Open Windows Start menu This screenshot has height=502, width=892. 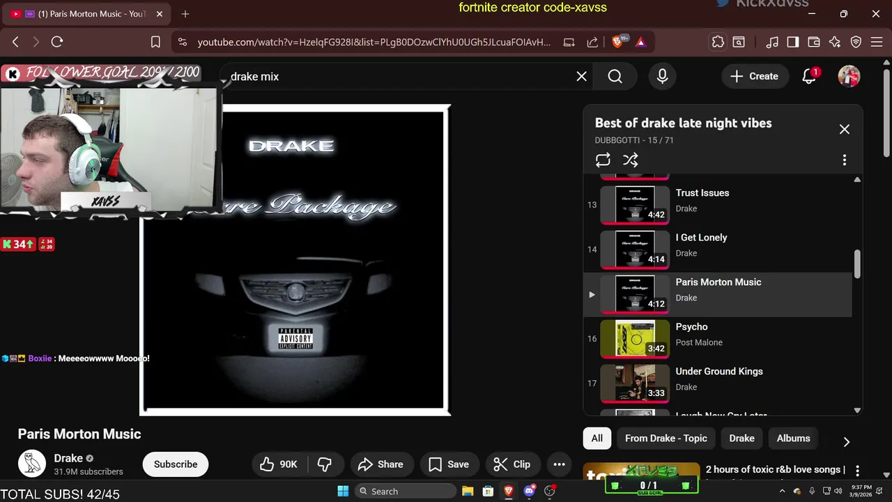pos(343,491)
